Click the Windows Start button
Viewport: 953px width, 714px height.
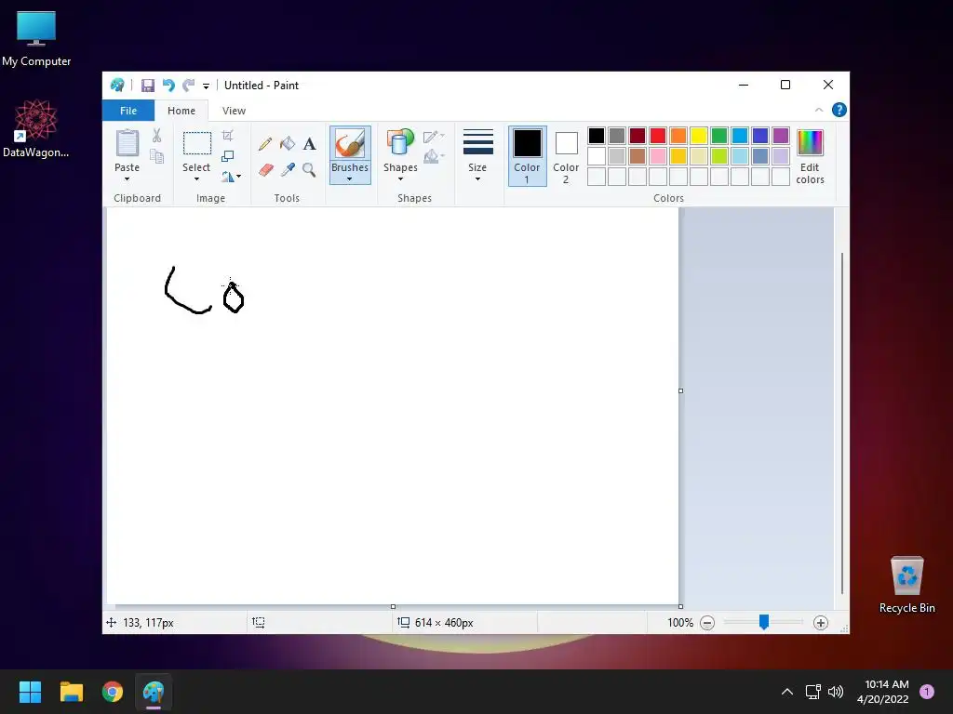tap(30, 692)
